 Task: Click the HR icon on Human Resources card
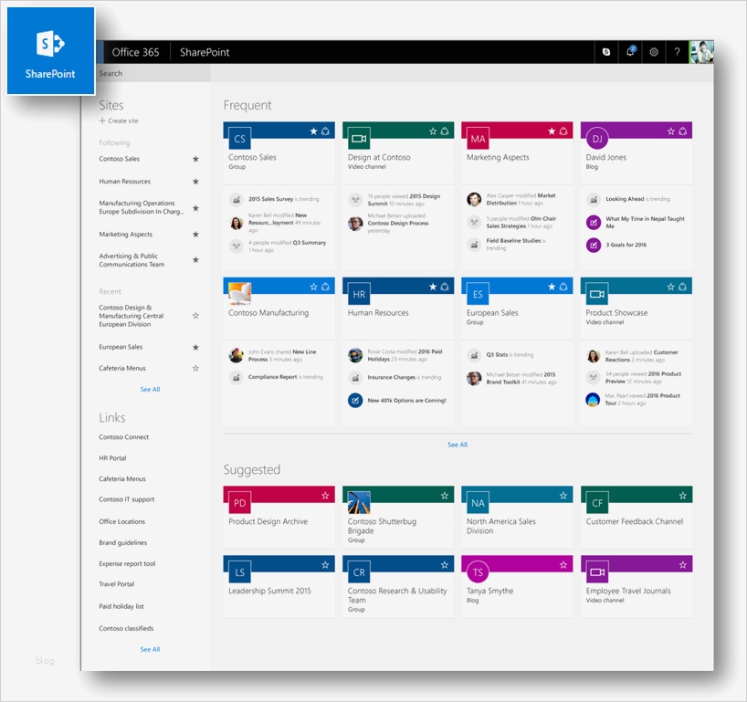click(x=359, y=294)
